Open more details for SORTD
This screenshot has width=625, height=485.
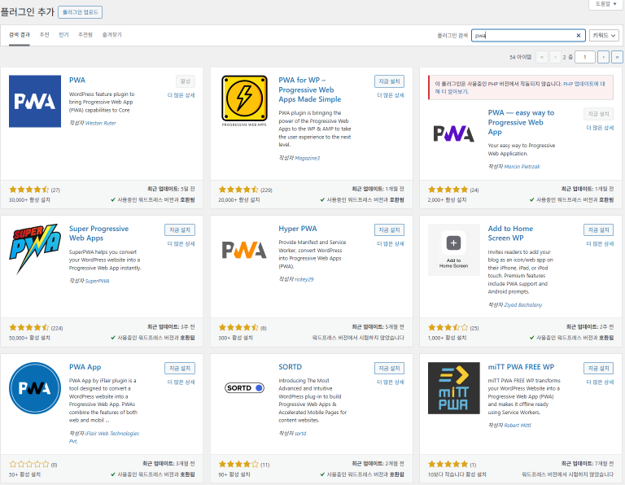click(x=391, y=382)
